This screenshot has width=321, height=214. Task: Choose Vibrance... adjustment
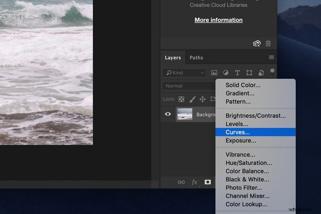coord(255,154)
